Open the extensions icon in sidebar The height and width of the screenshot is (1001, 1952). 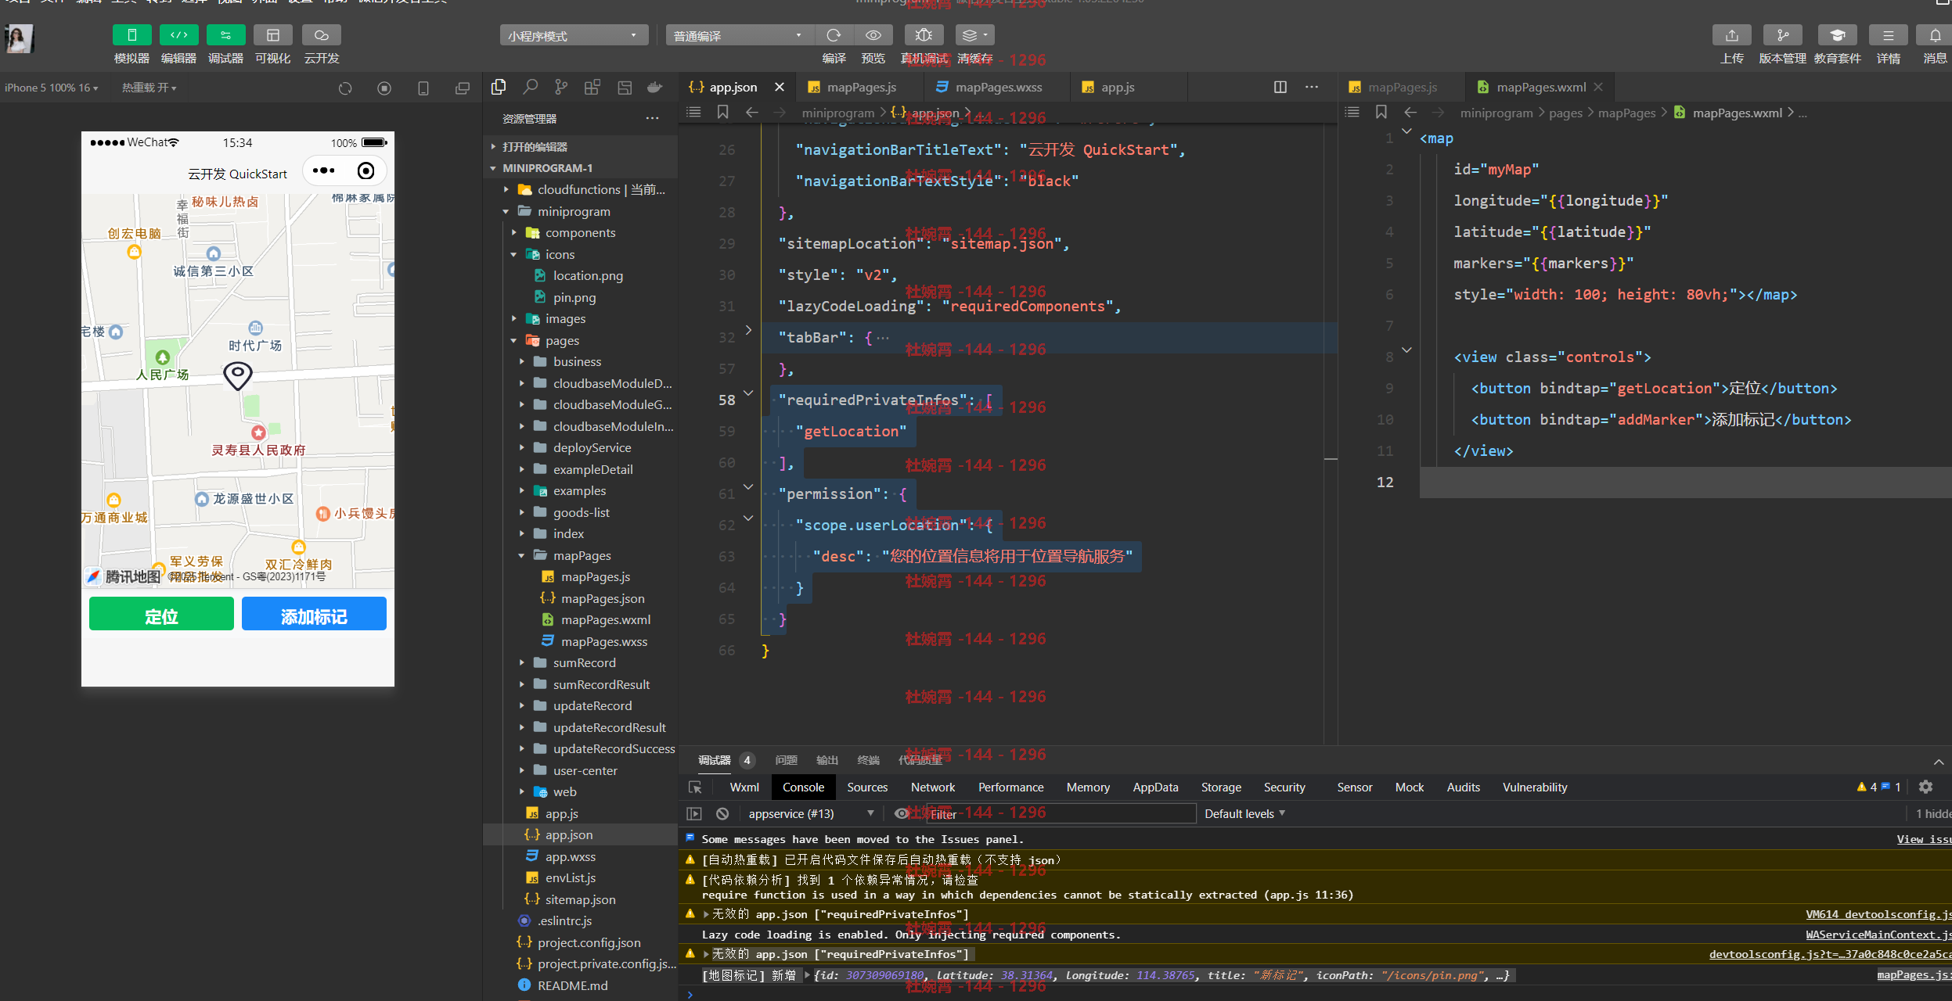592,88
